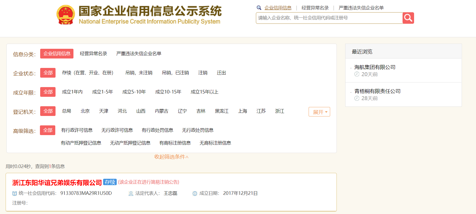Select 全部 in 企业状态 row
The image size is (476, 214).
click(48, 73)
